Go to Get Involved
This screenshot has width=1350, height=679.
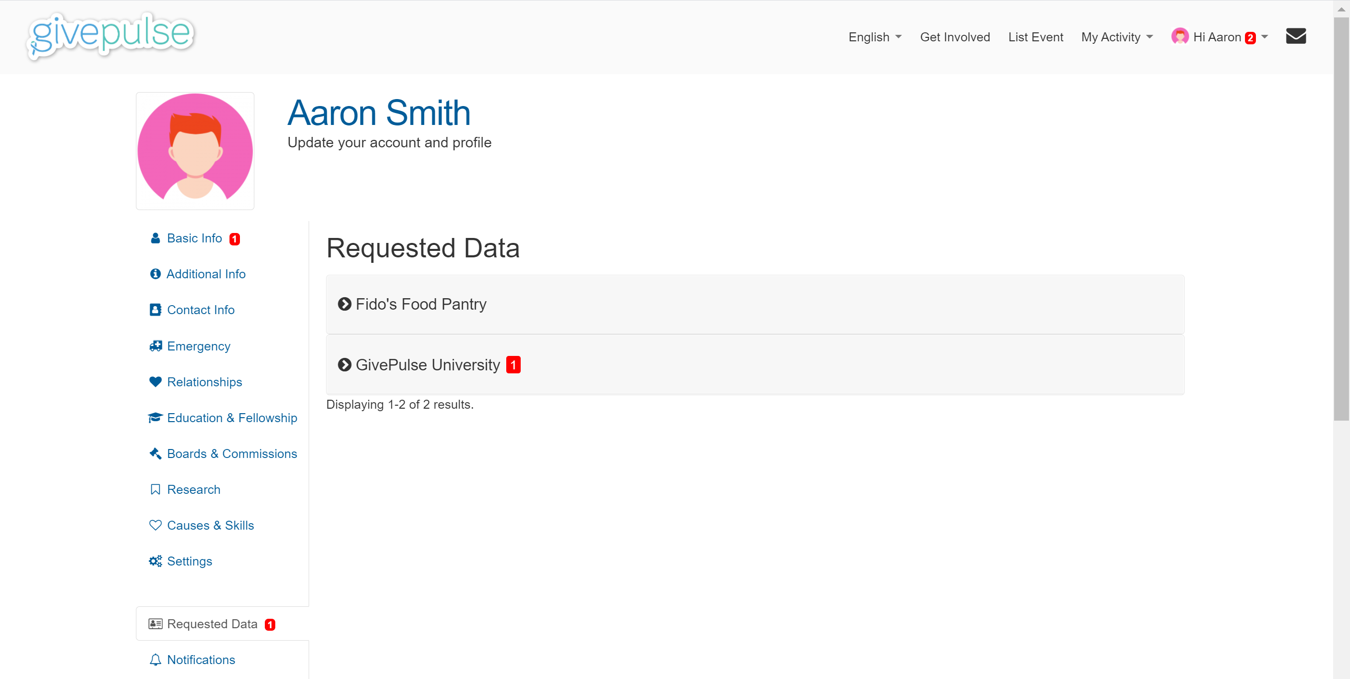pos(955,37)
